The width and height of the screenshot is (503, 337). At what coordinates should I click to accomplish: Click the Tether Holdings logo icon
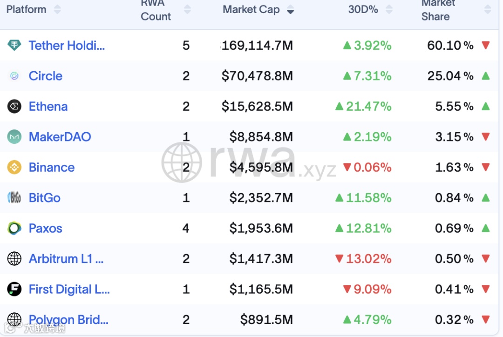coord(14,45)
